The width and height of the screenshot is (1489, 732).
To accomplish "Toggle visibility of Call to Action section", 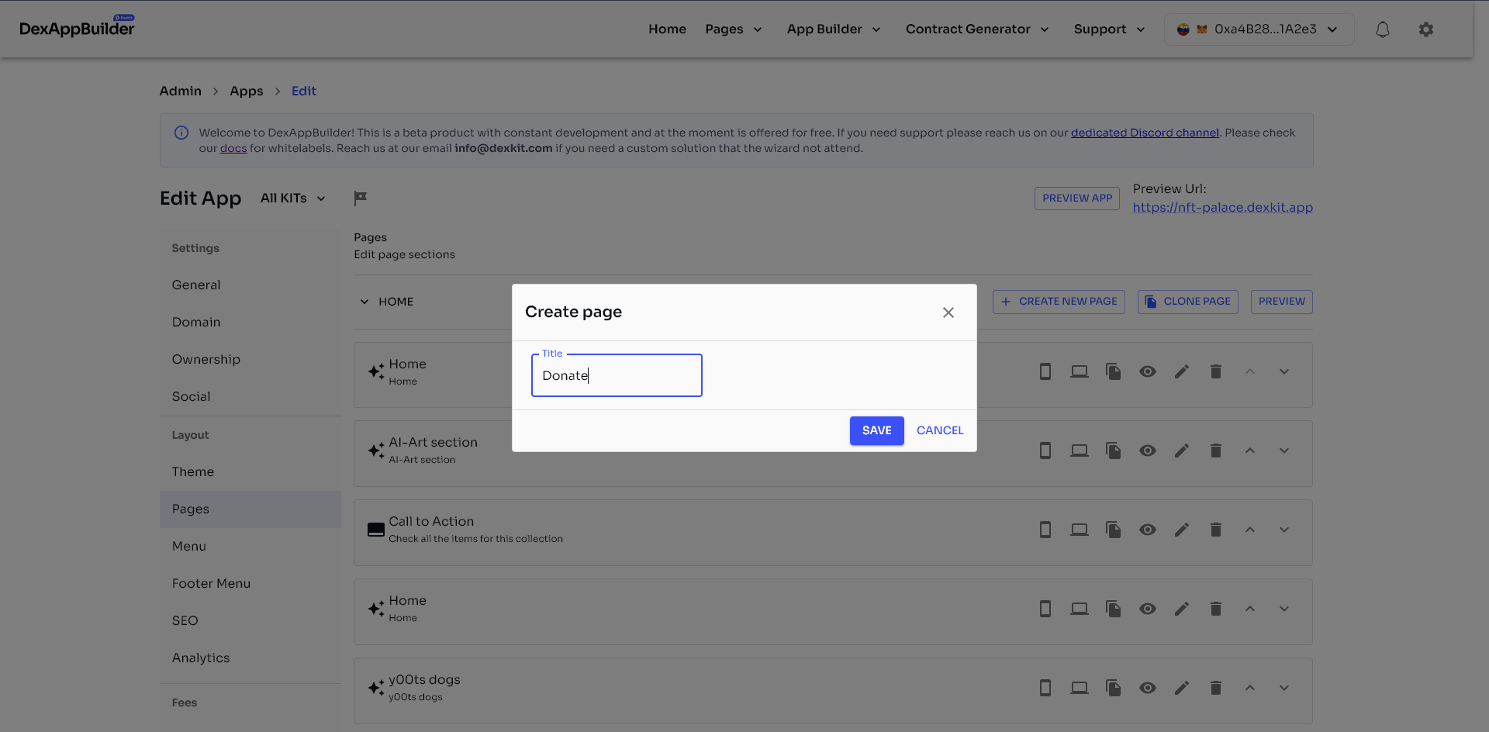I will [1147, 530].
